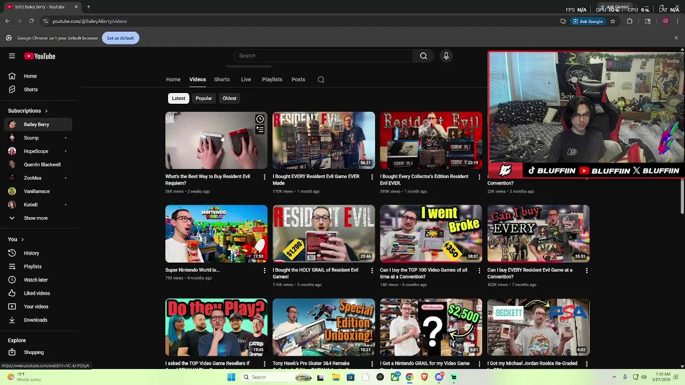The image size is (685, 385).
Task: Filter videos by Latest
Action: (178, 98)
